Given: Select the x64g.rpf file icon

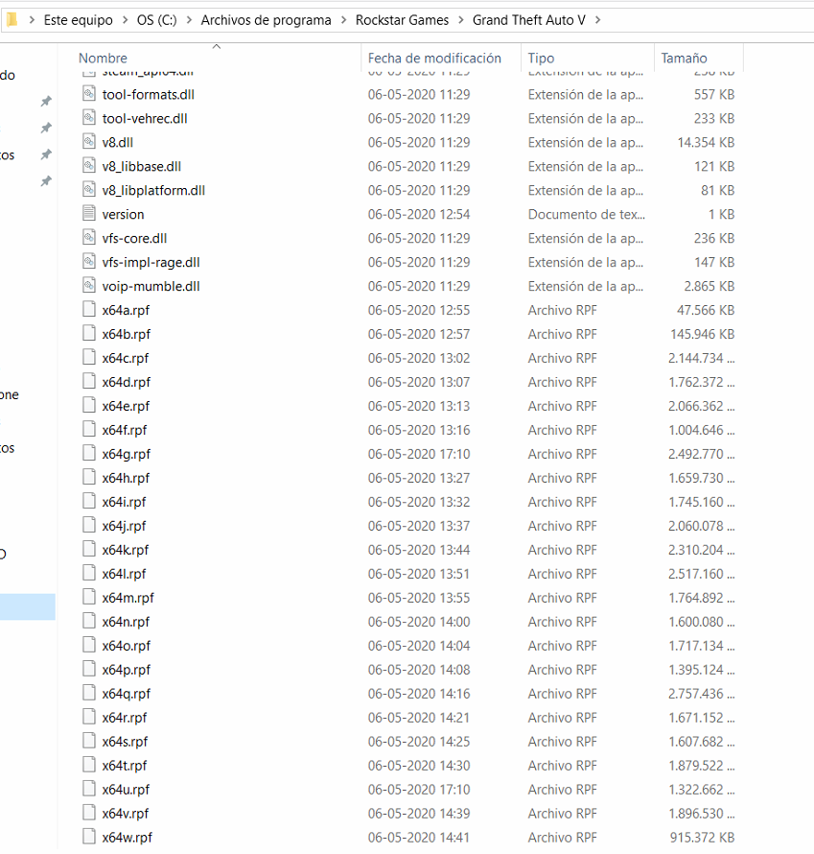Looking at the screenshot, I should (89, 453).
